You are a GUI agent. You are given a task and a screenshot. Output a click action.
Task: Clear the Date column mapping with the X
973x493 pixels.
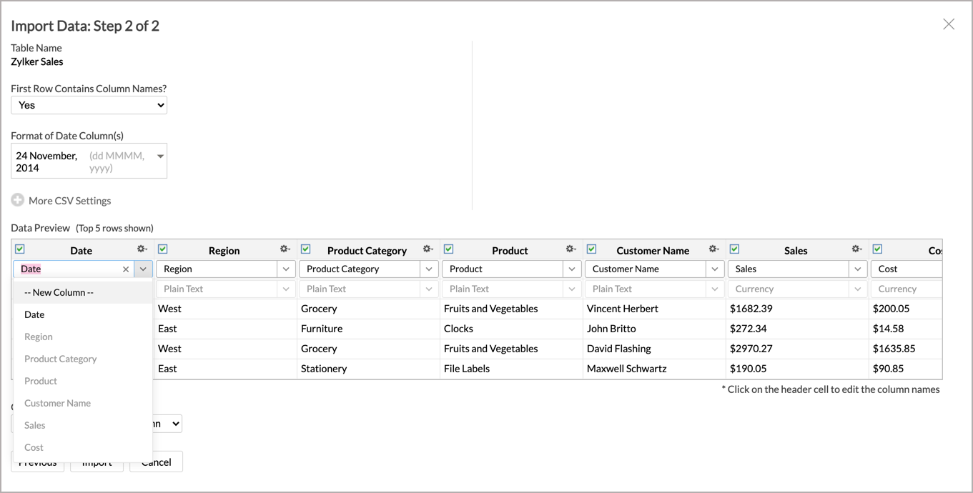(126, 269)
